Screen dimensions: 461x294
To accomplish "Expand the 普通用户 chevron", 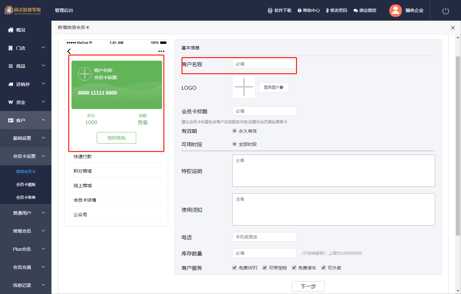I will (43, 213).
